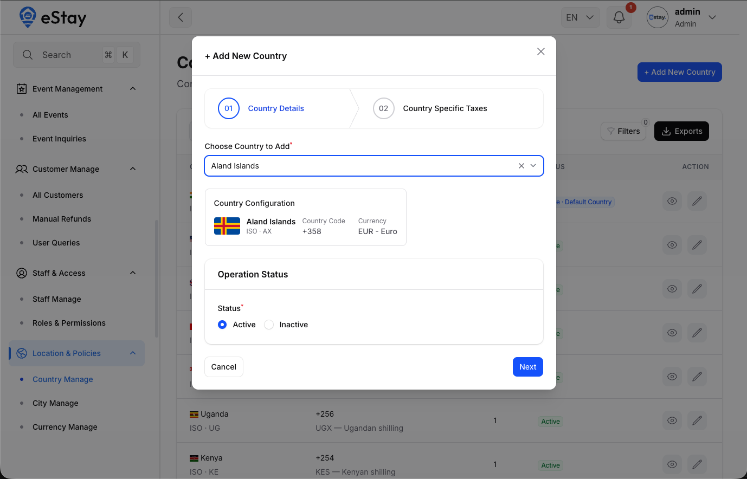Click the Event Management calendar icon

pos(22,89)
